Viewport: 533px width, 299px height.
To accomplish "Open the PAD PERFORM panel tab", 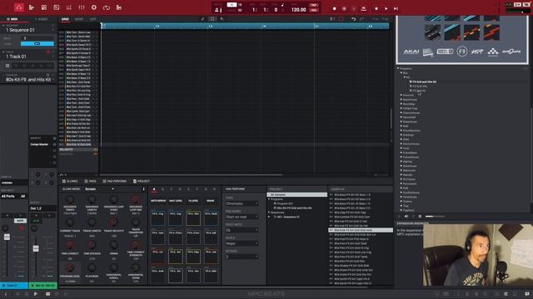I will click(x=115, y=181).
